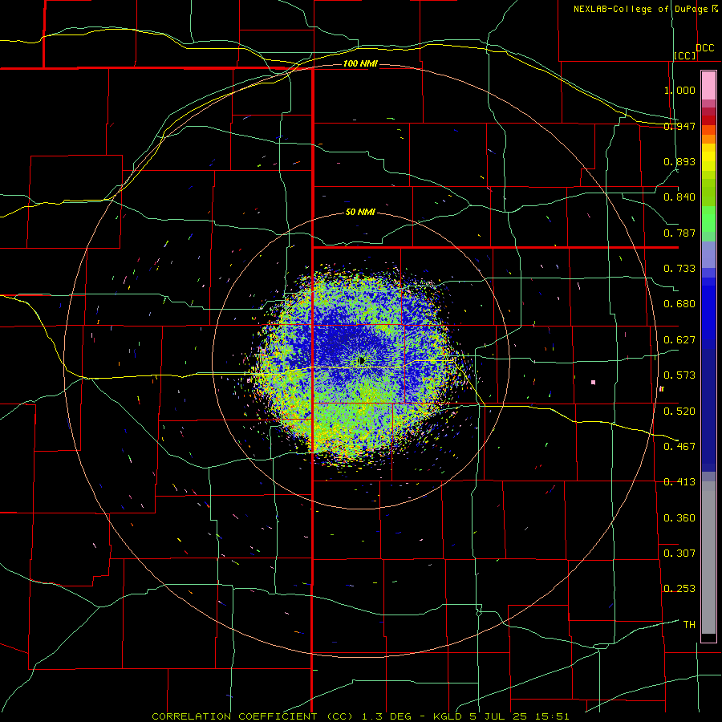Select the 0.893 legend value
The height and width of the screenshot is (722, 722).
pos(679,161)
